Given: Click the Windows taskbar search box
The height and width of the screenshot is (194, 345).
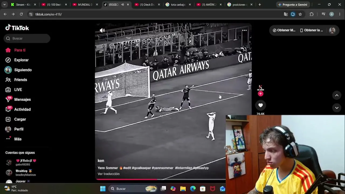Looking at the screenshot, I should (x=133, y=189).
